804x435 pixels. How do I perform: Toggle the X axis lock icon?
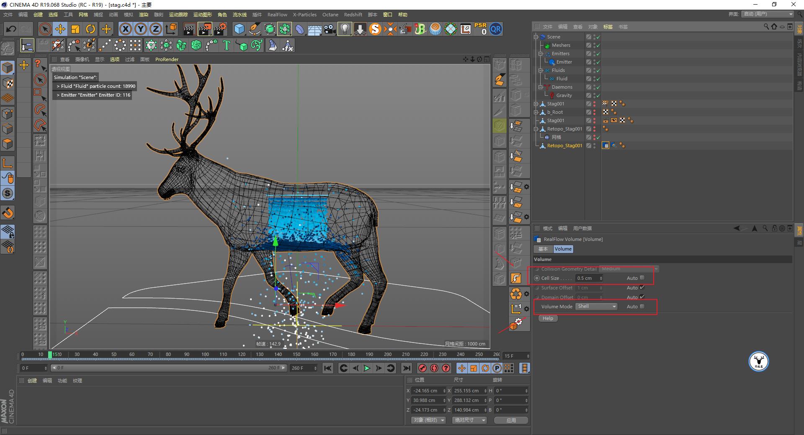click(125, 29)
